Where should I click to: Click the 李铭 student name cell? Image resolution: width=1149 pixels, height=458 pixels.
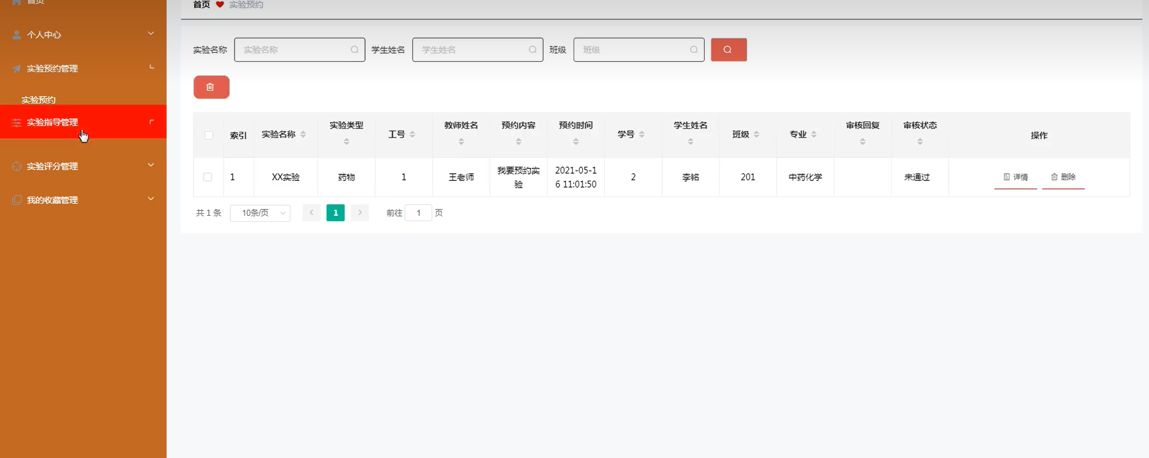pyautogui.click(x=691, y=177)
